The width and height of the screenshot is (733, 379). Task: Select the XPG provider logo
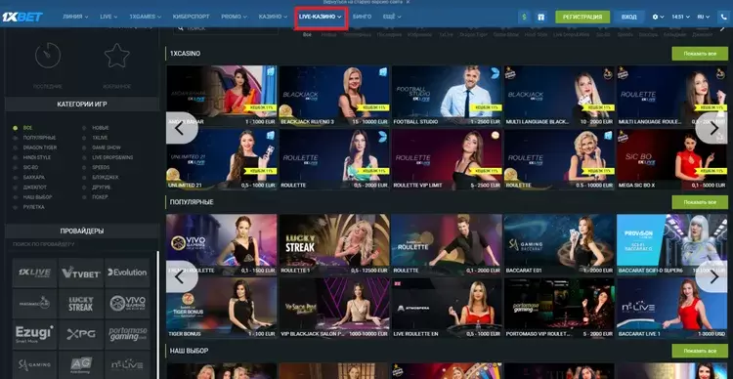pos(81,335)
